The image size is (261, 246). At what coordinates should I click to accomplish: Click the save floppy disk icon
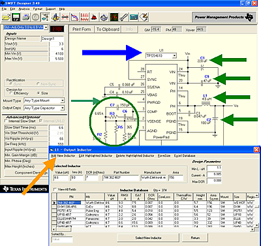pos(16,17)
